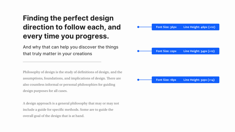Click the paragraph starting 'Philosophy of design'
Screen dimensions: 235x132
coord(73,81)
